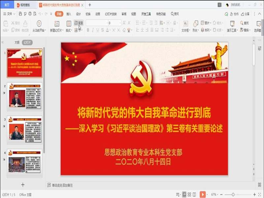Open the 文件 menu dropdown
Viewport: 264px width, 198px height.
9,14
